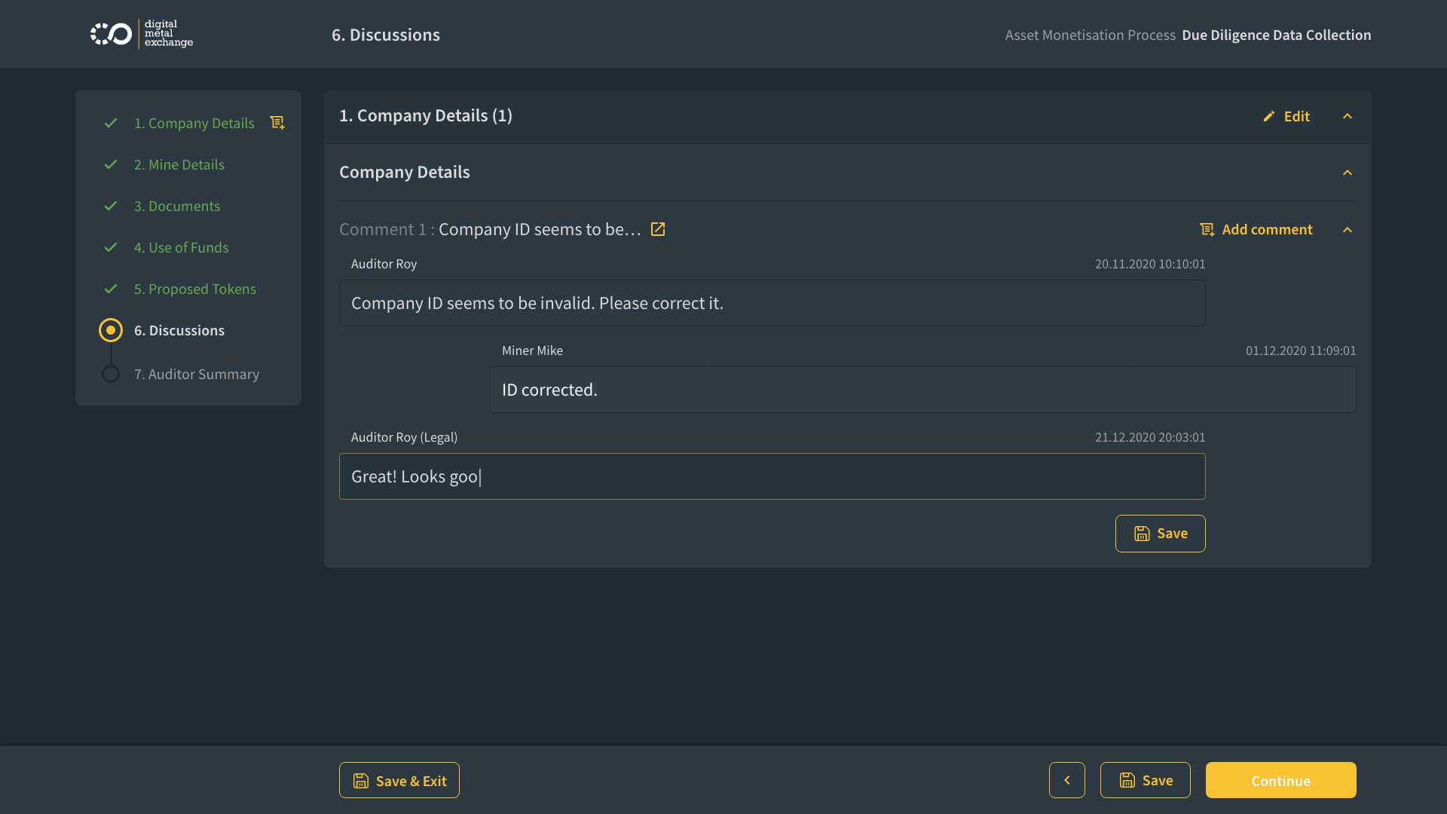1447x814 pixels.
Task: Select the 7. Auditor Summary step circle
Action: [x=111, y=374]
